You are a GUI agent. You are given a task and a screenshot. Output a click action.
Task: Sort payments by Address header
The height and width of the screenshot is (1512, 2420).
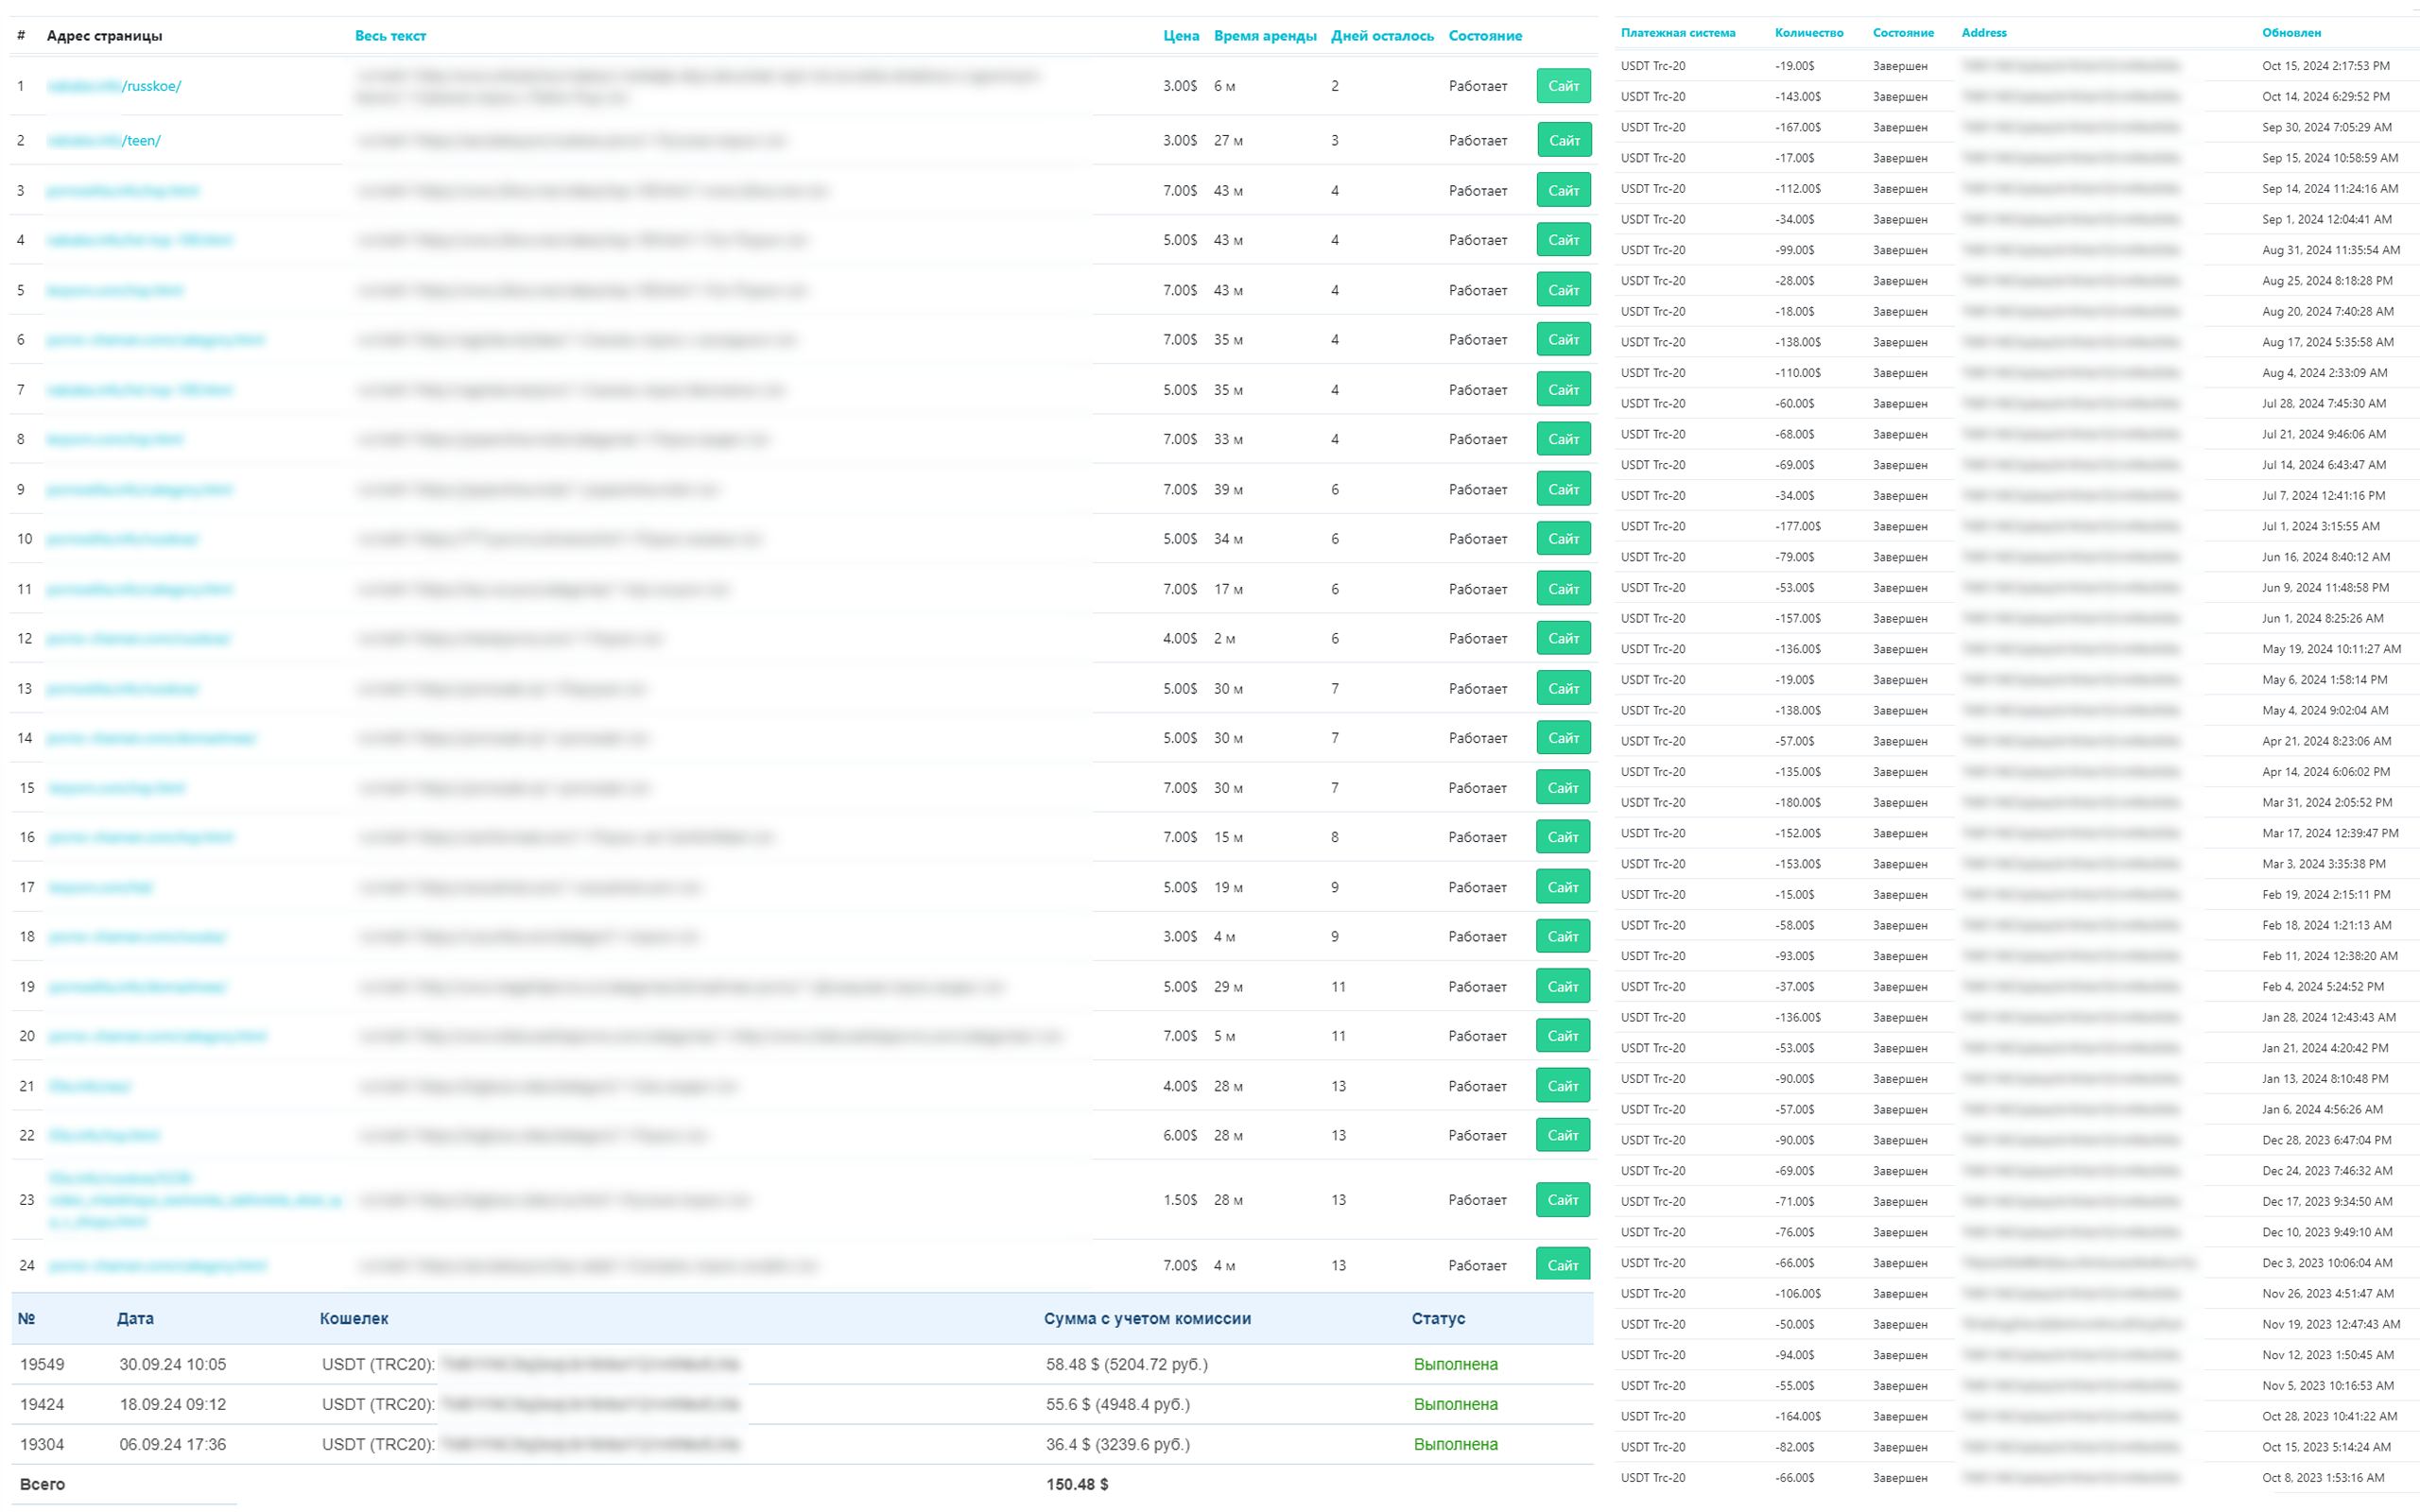point(1984,33)
